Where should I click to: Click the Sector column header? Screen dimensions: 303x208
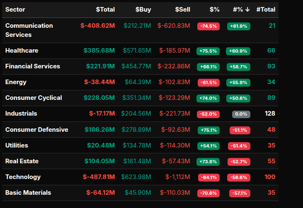click(x=15, y=10)
